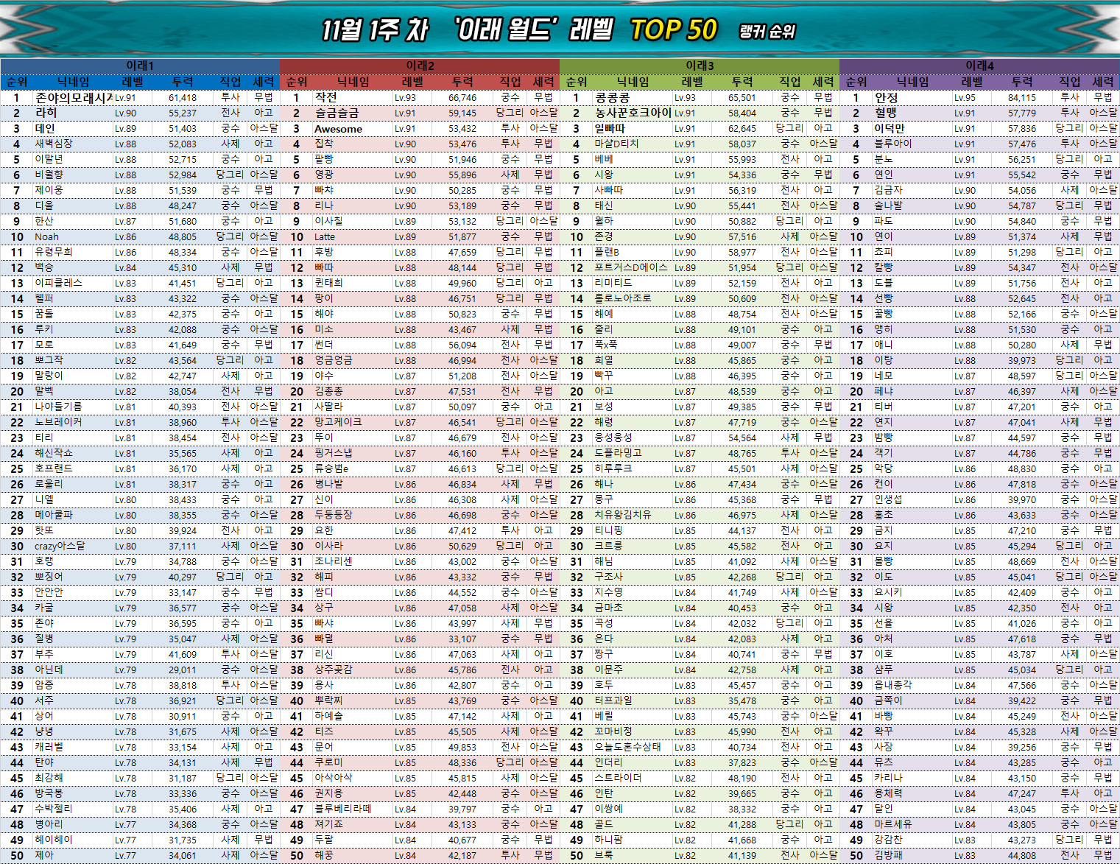This screenshot has width=1120, height=864.
Task: Click the 레벨 column header under 이래3
Action: coord(692,82)
